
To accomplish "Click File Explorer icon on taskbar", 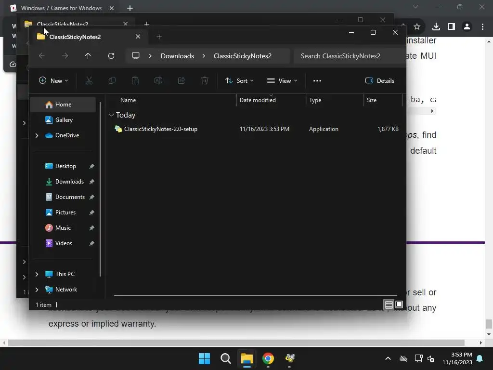I will pos(247,358).
